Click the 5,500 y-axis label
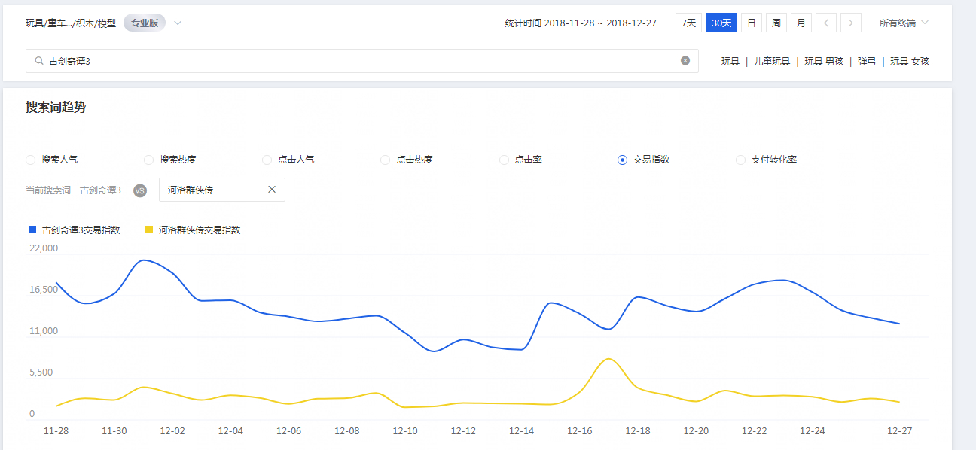The height and width of the screenshot is (450, 976). point(41,372)
